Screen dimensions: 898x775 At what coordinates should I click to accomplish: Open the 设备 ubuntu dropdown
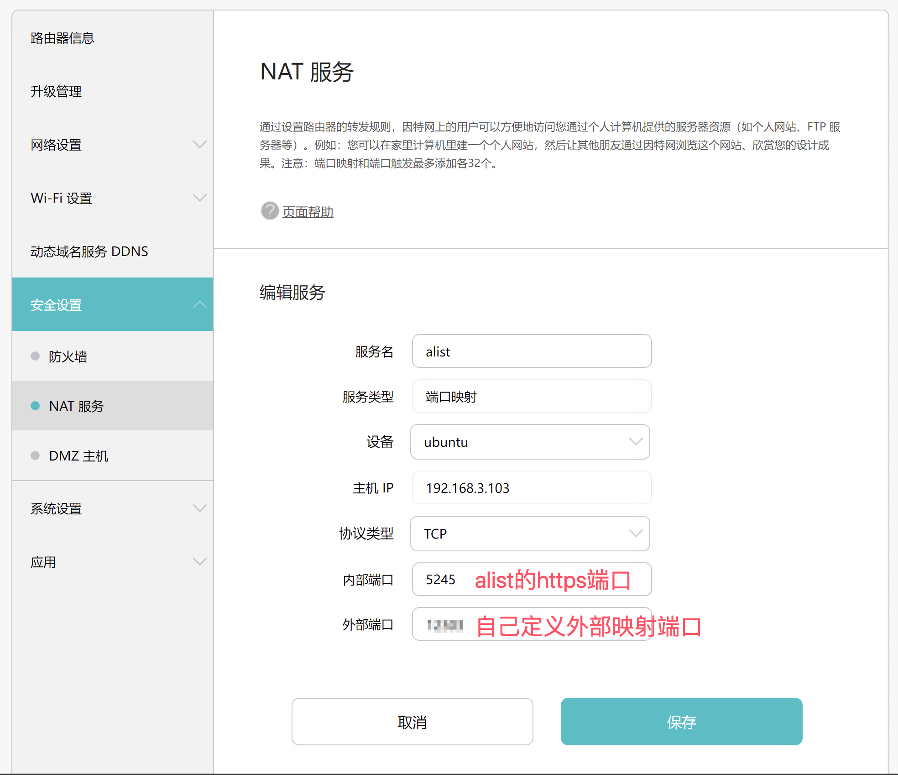530,442
